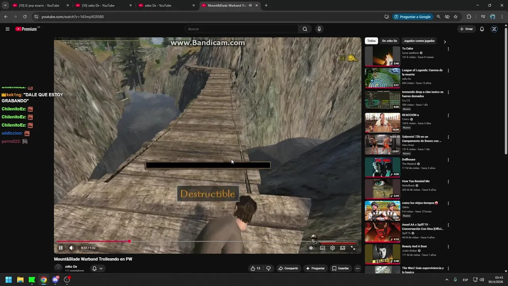Viewport: 508px width, 286px height.
Task: Open the Tu Calor video thumbnail
Action: 383,56
